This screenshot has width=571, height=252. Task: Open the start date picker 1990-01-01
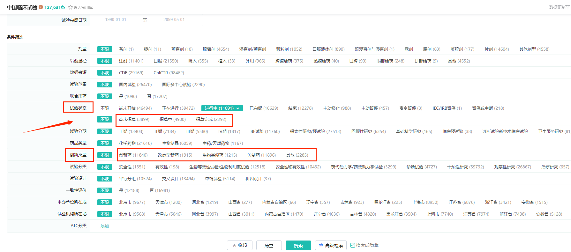click(116, 20)
